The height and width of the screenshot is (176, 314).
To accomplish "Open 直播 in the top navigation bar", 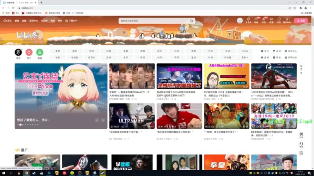I will click(x=24, y=21).
